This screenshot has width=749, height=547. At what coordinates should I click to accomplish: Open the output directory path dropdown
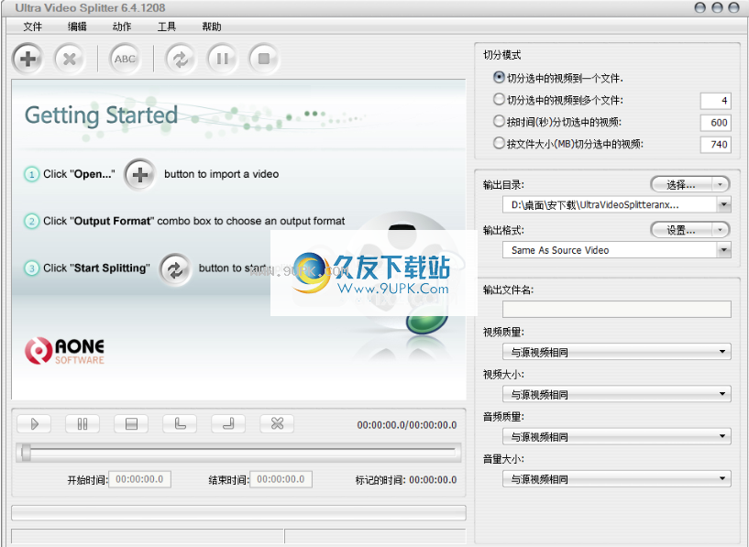(x=724, y=204)
